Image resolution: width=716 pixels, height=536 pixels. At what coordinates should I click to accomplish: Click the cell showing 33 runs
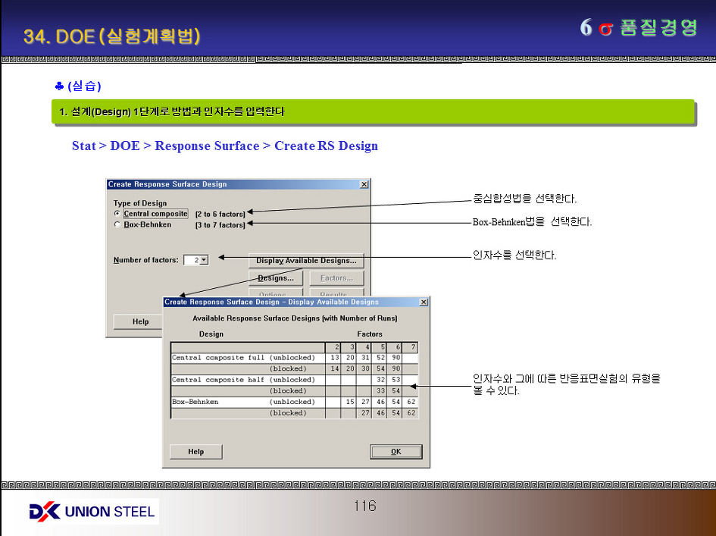coord(380,390)
